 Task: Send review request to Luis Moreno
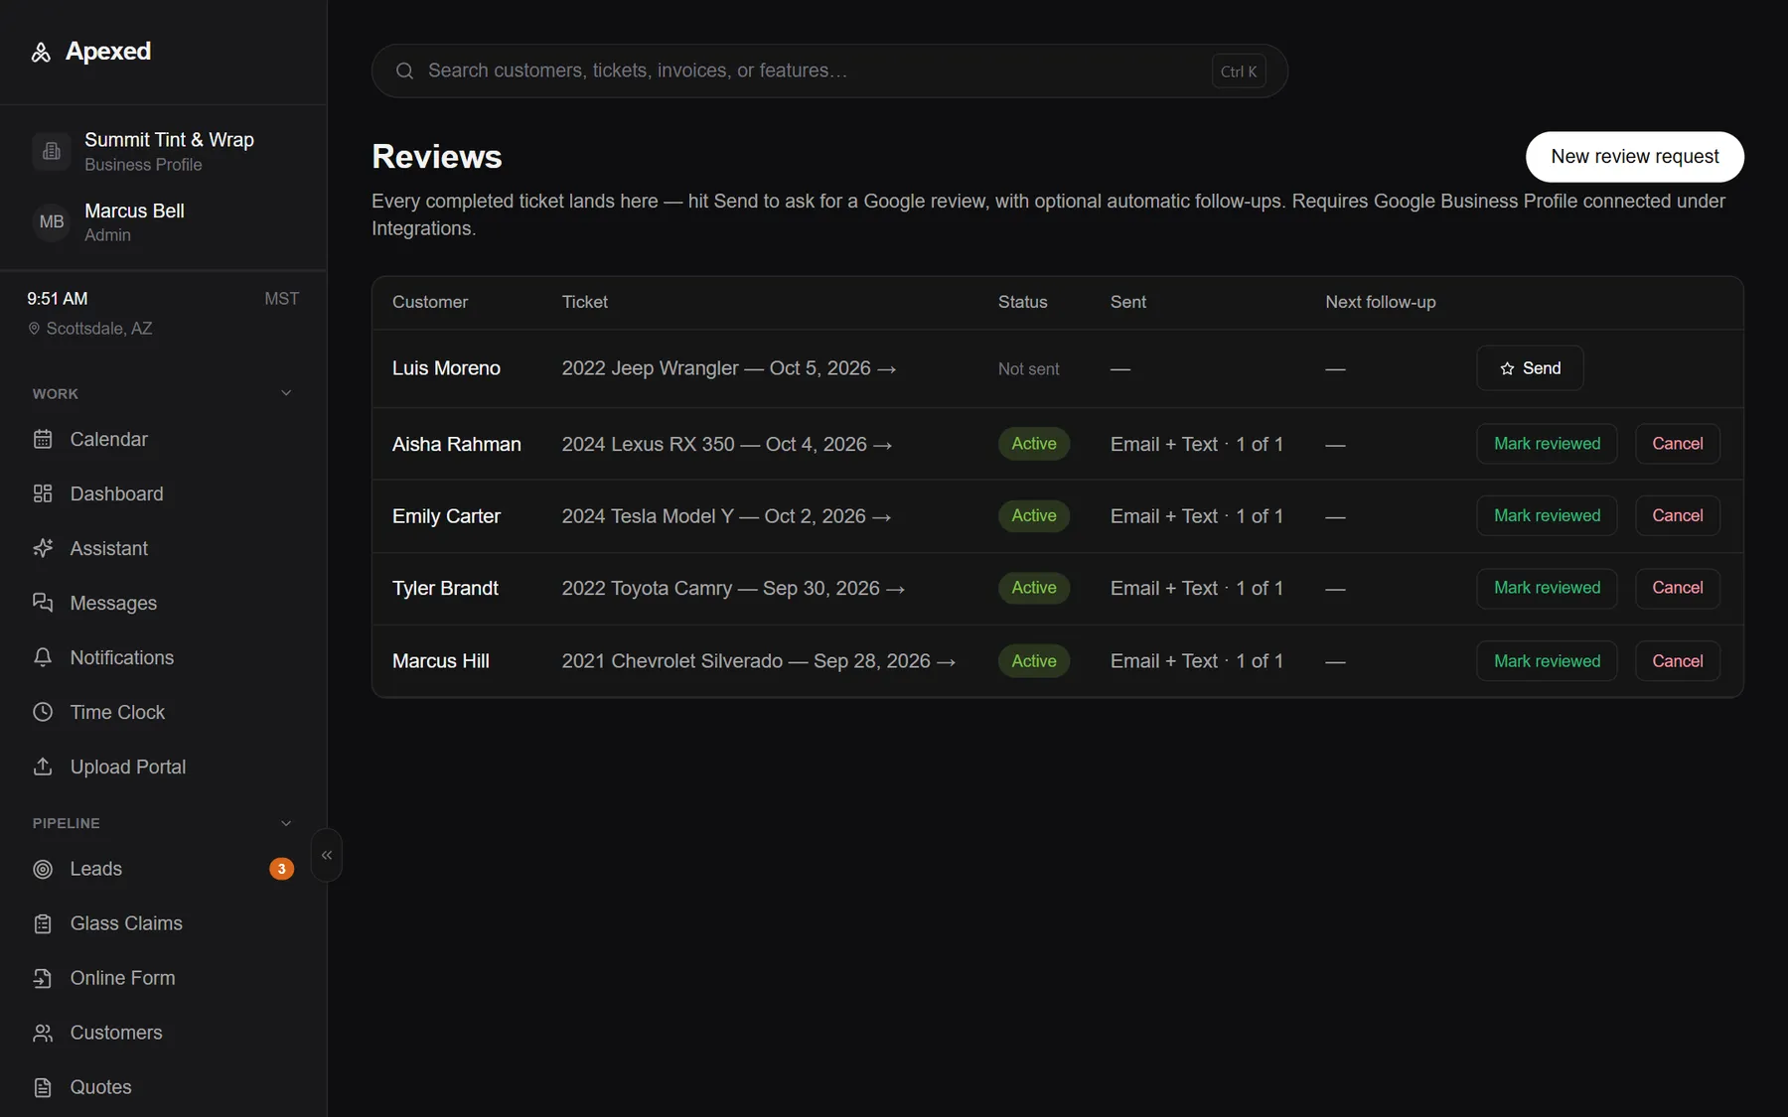1530,368
